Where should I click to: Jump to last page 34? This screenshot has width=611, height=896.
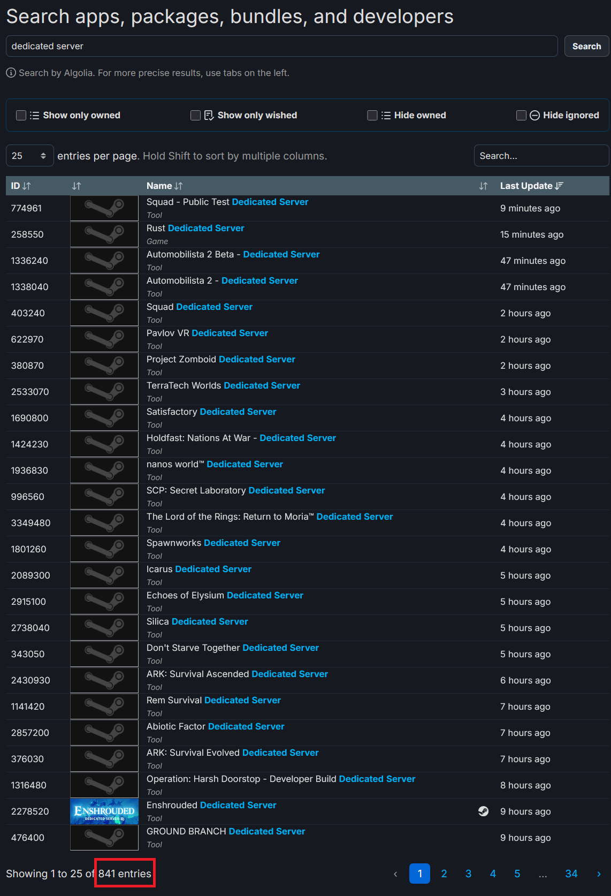pos(571,874)
